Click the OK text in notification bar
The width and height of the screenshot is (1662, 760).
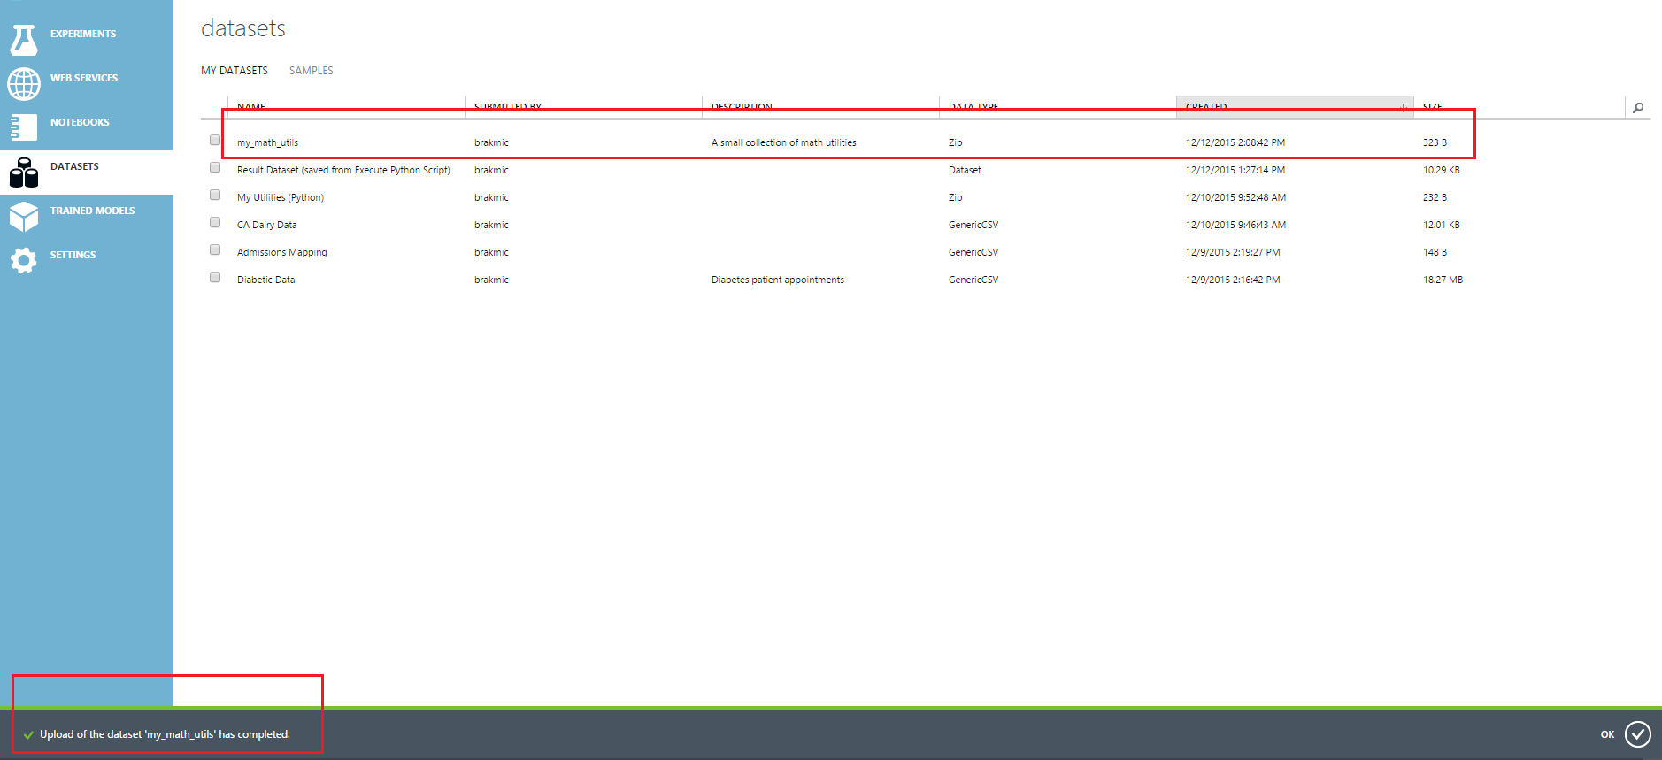click(x=1607, y=734)
